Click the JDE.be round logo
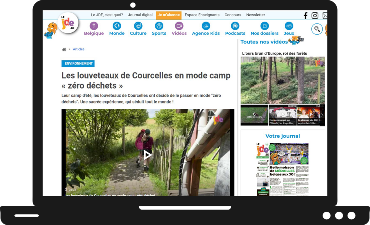370x225 pixels. (x=68, y=23)
